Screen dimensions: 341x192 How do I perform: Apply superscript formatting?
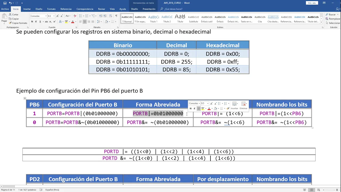54,22
